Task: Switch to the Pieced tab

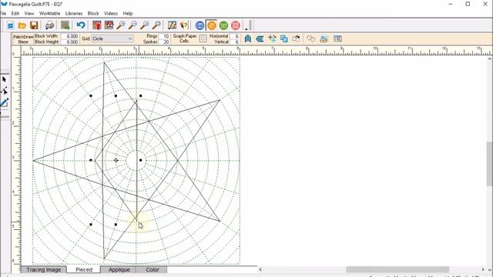Action: click(84, 269)
